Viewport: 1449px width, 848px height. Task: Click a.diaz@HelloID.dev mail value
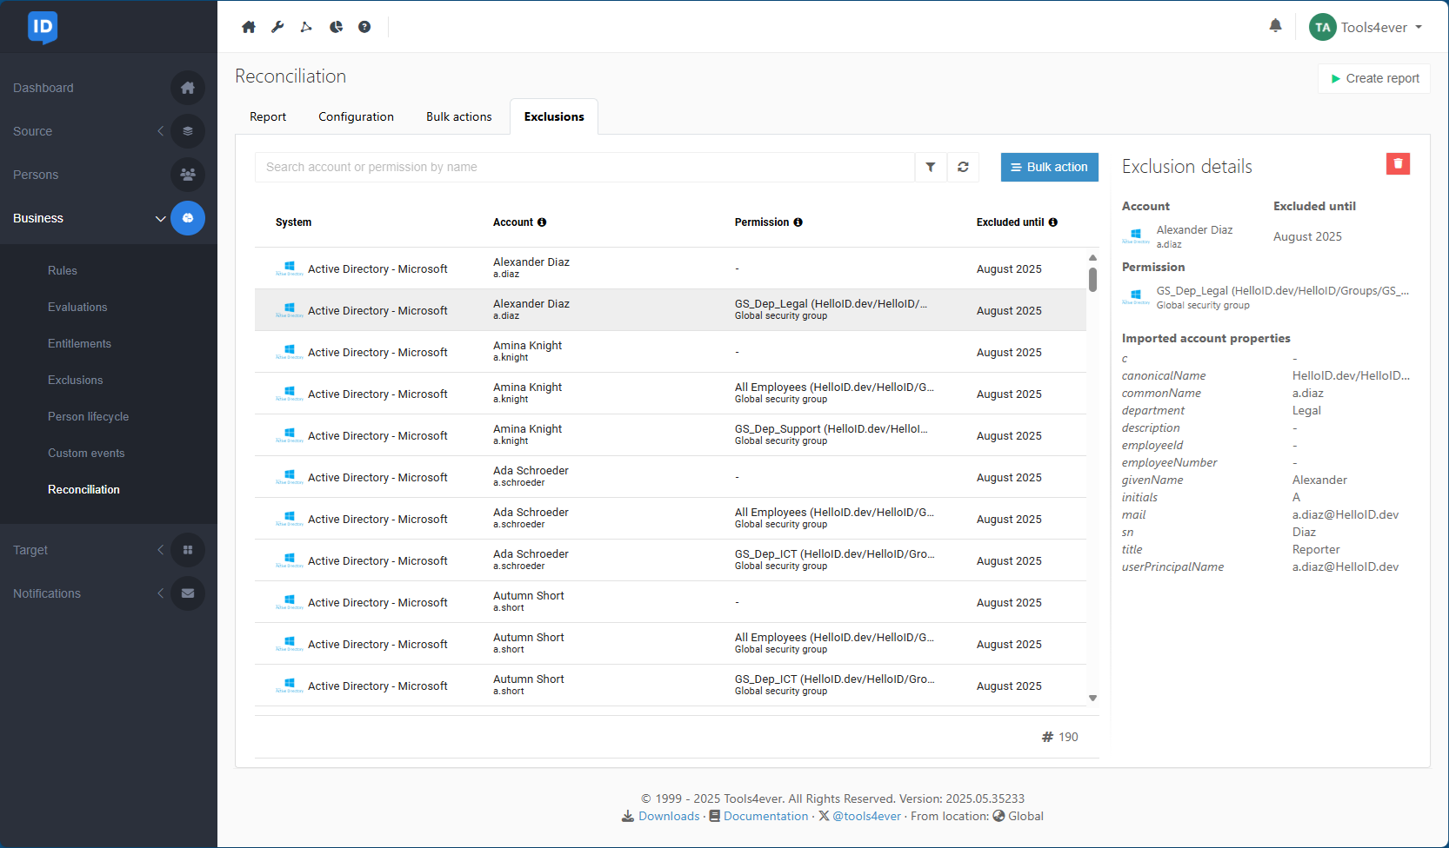pyautogui.click(x=1345, y=514)
